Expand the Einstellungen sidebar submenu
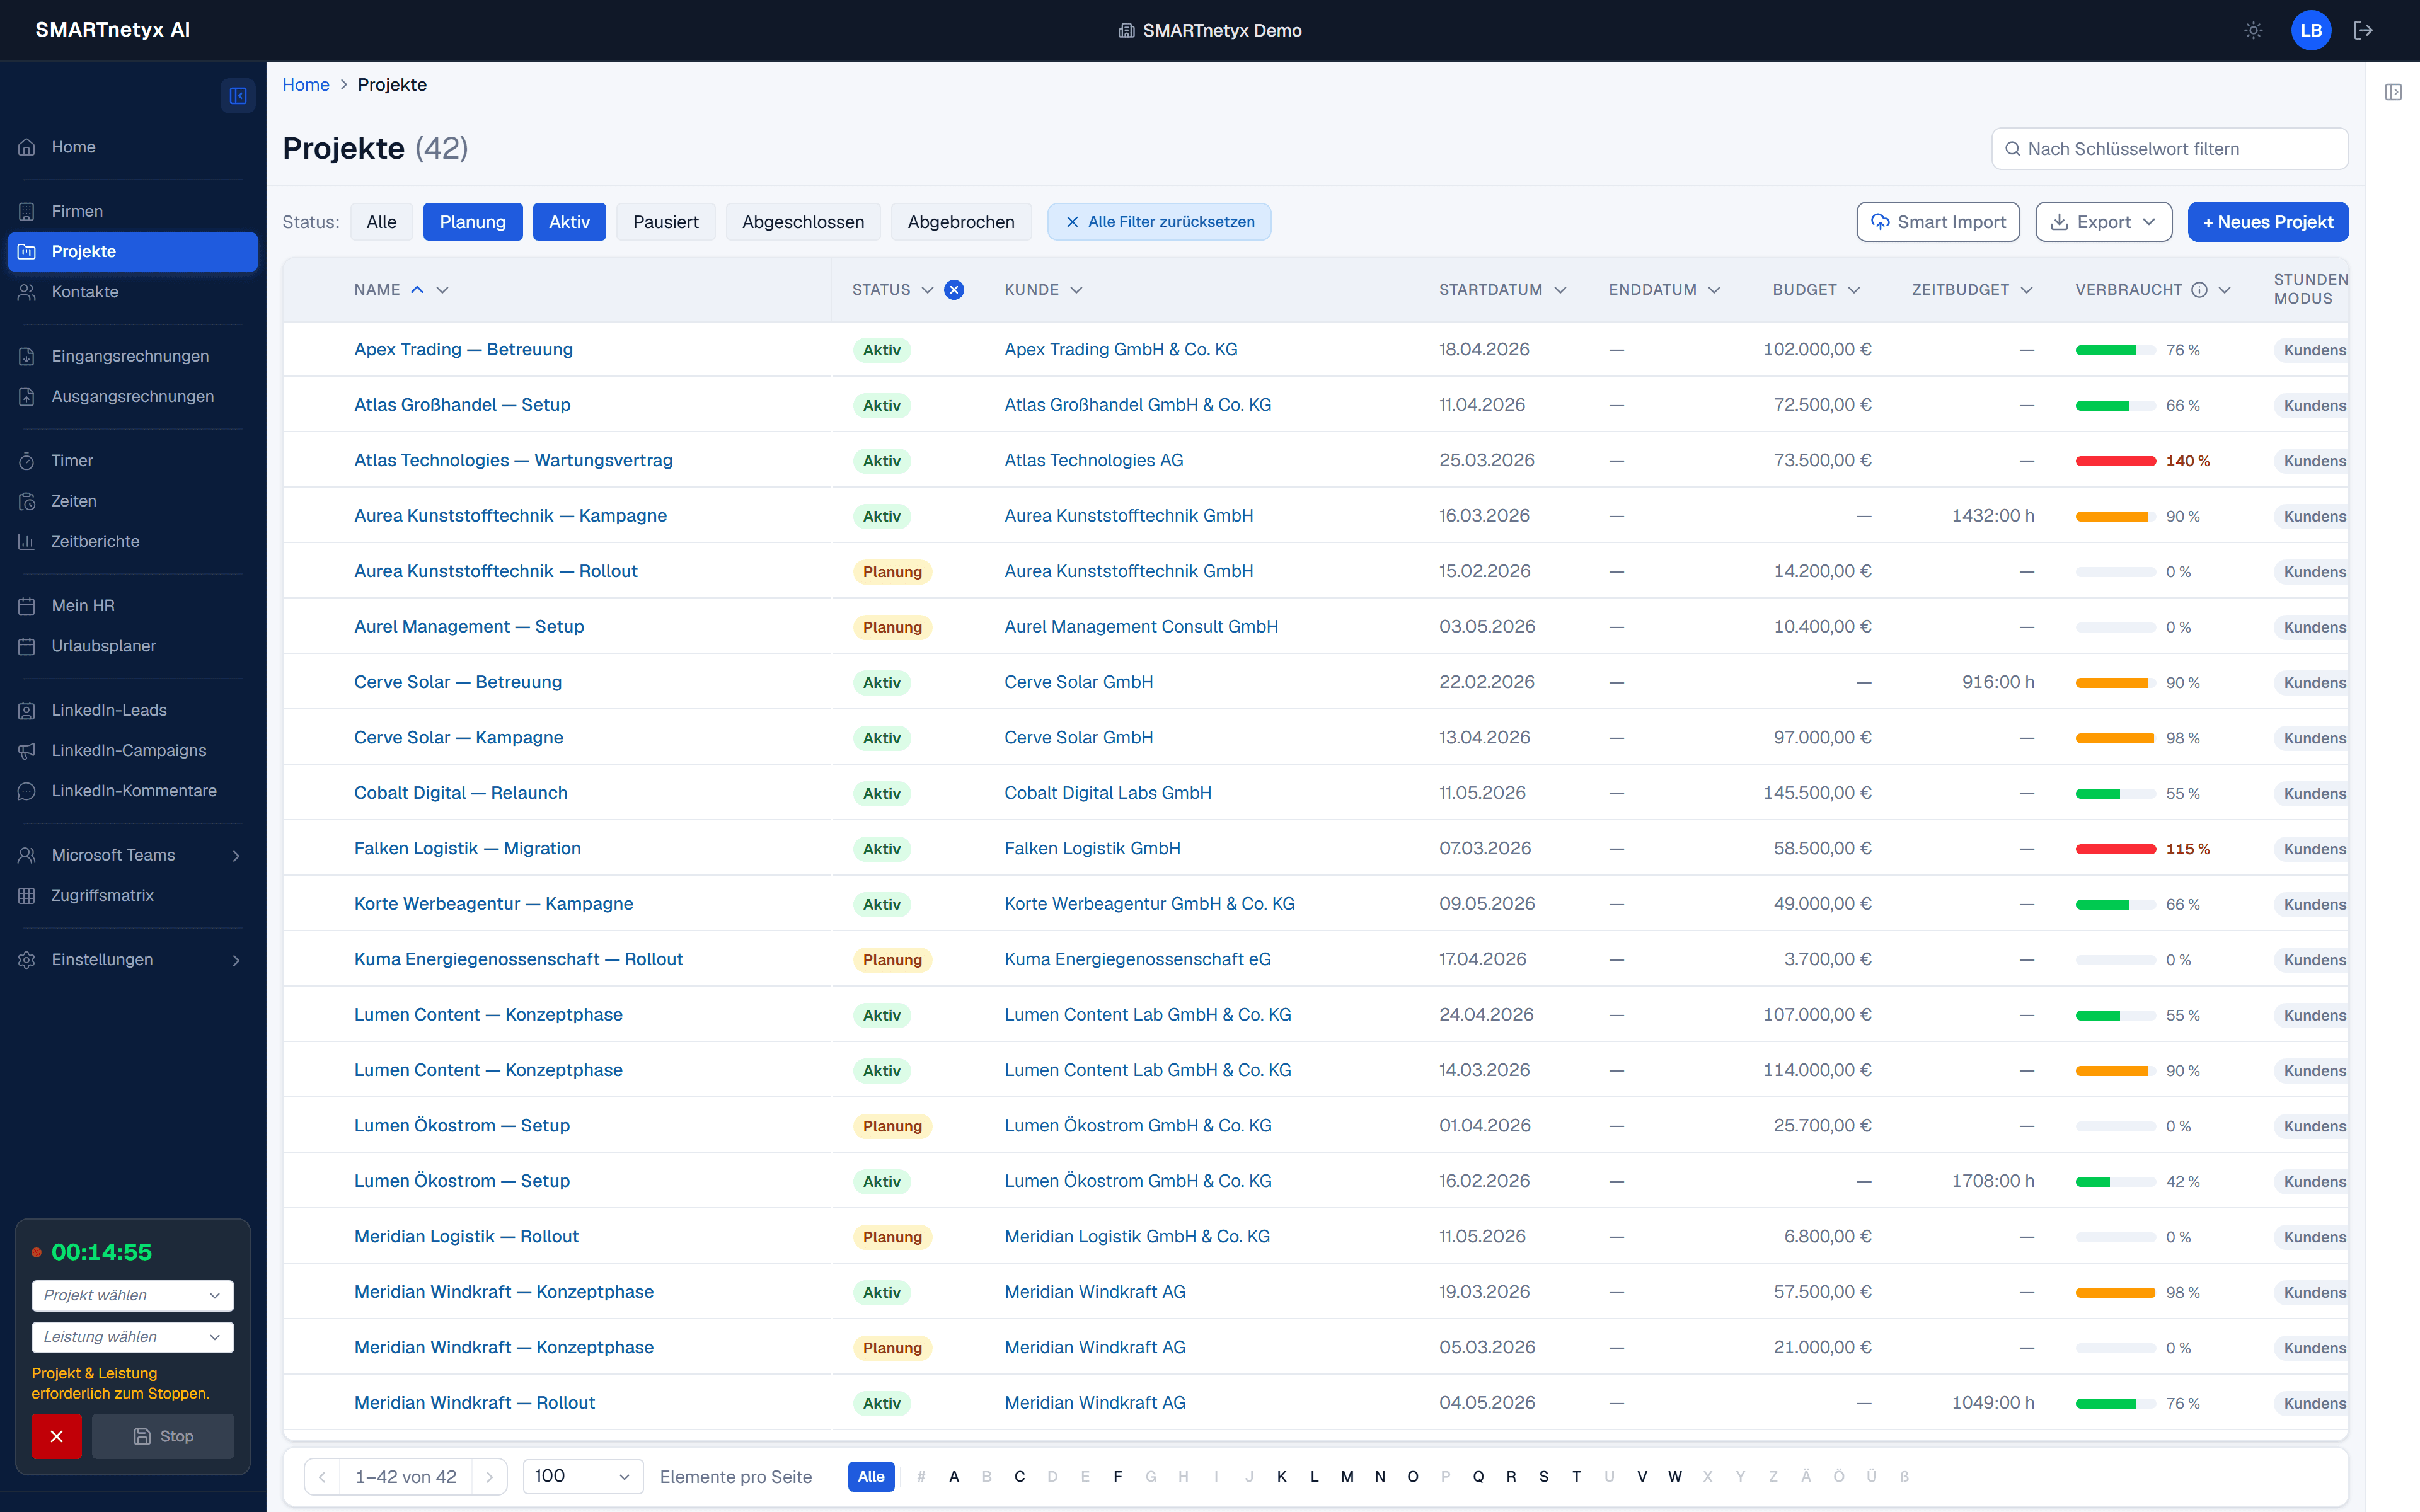Image resolution: width=2420 pixels, height=1512 pixels. tap(236, 960)
